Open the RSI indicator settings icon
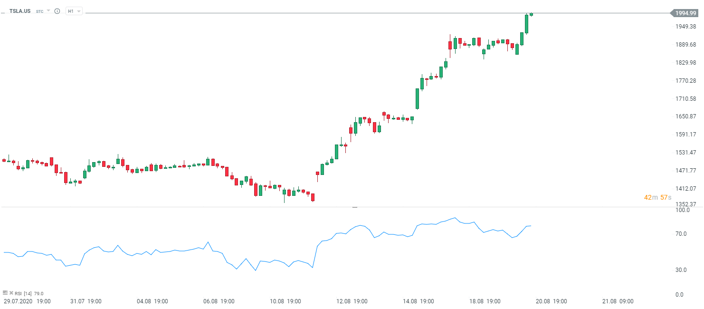Viewport: 704px width, 309px height. tap(5, 293)
